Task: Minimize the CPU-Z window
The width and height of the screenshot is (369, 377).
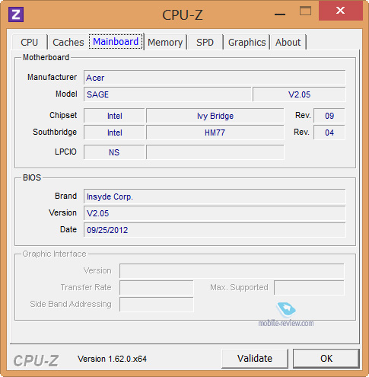Action: [280, 12]
